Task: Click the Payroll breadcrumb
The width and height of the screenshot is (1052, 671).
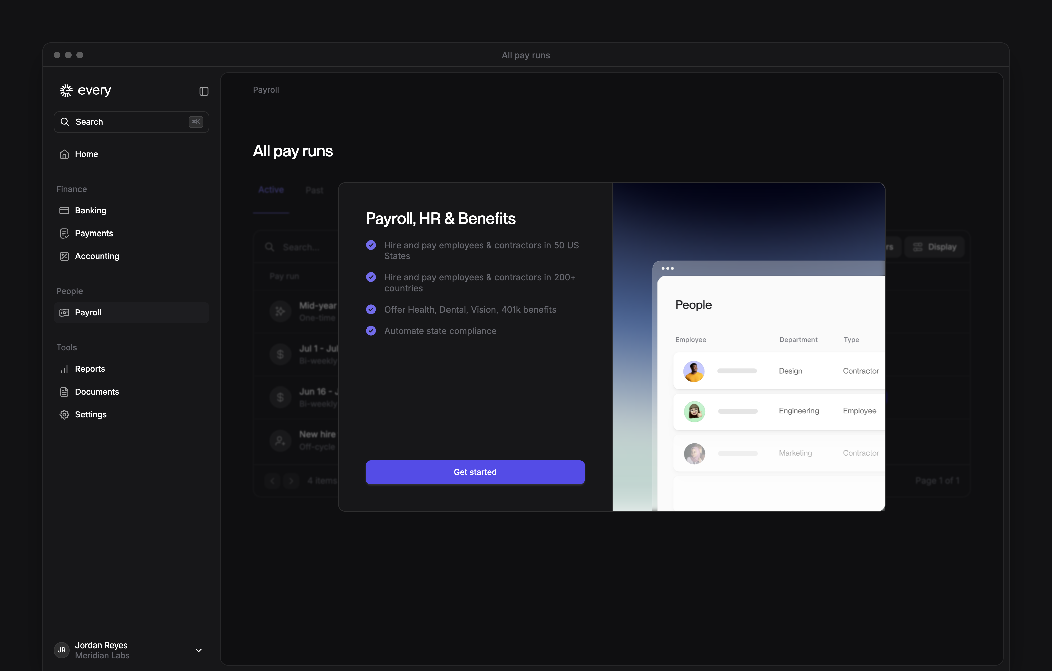Action: pyautogui.click(x=266, y=90)
